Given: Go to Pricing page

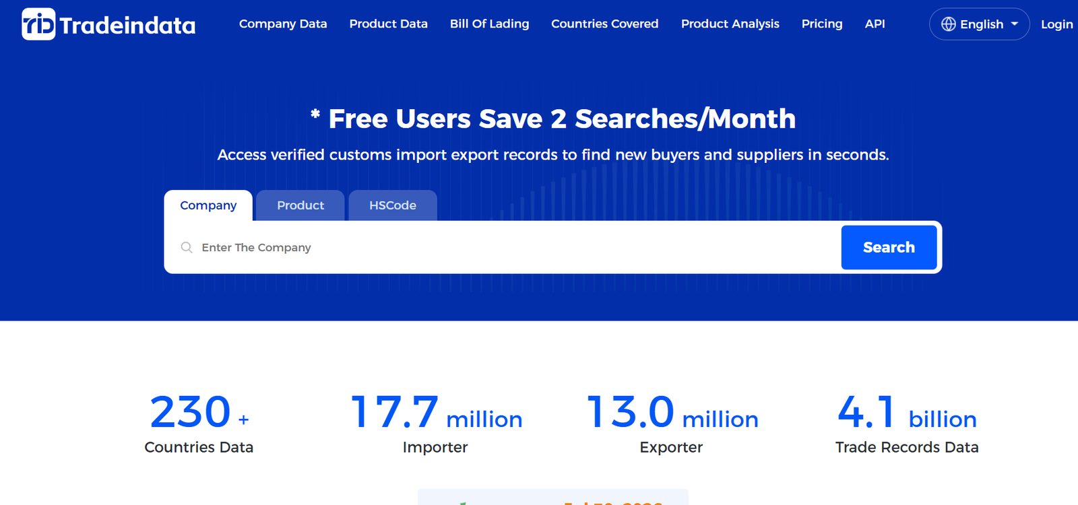Looking at the screenshot, I should click(x=822, y=24).
